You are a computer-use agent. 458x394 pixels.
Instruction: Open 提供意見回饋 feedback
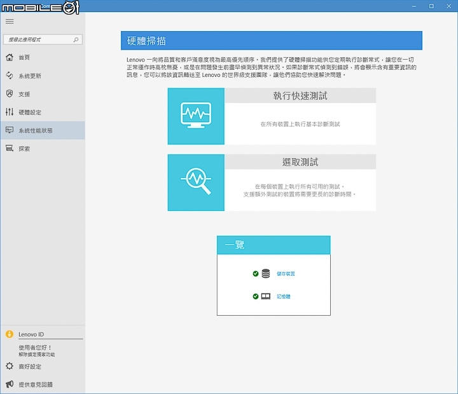pyautogui.click(x=36, y=384)
